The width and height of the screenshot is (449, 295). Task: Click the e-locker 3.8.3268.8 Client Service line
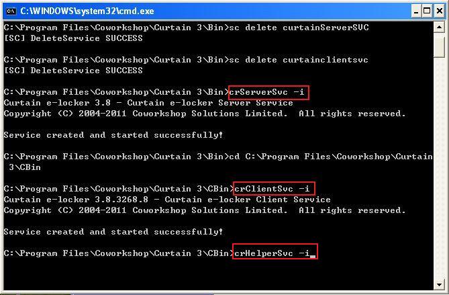click(167, 200)
